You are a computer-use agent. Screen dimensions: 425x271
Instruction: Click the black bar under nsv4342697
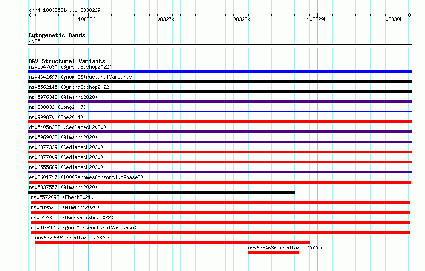click(220, 82)
